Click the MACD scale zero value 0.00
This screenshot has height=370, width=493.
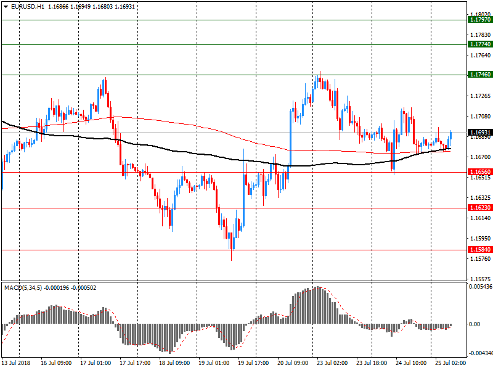coord(475,324)
